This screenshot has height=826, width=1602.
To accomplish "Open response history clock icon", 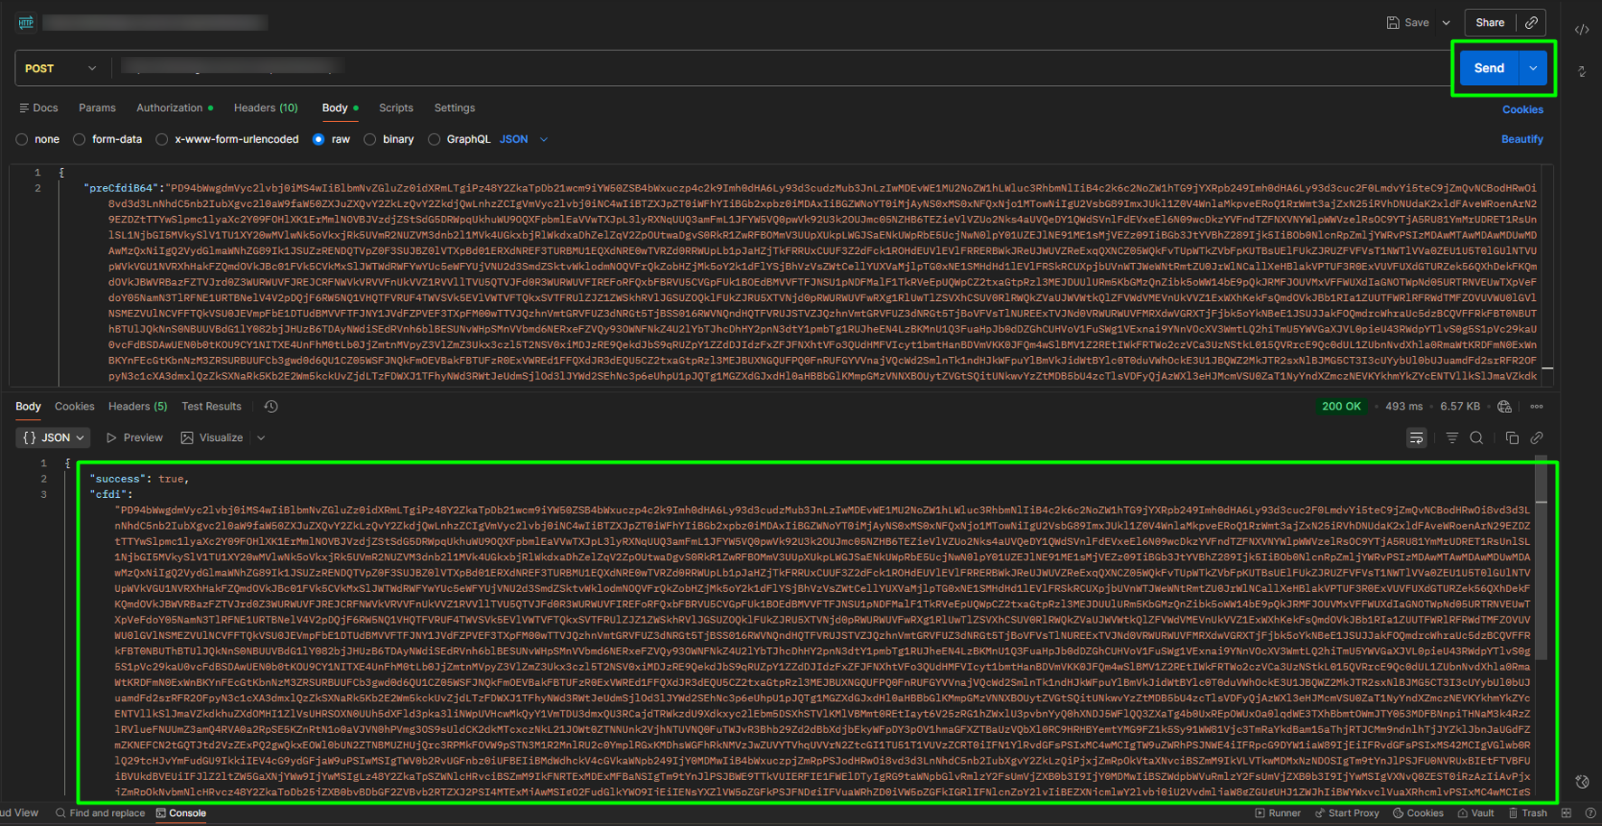I will pos(270,407).
